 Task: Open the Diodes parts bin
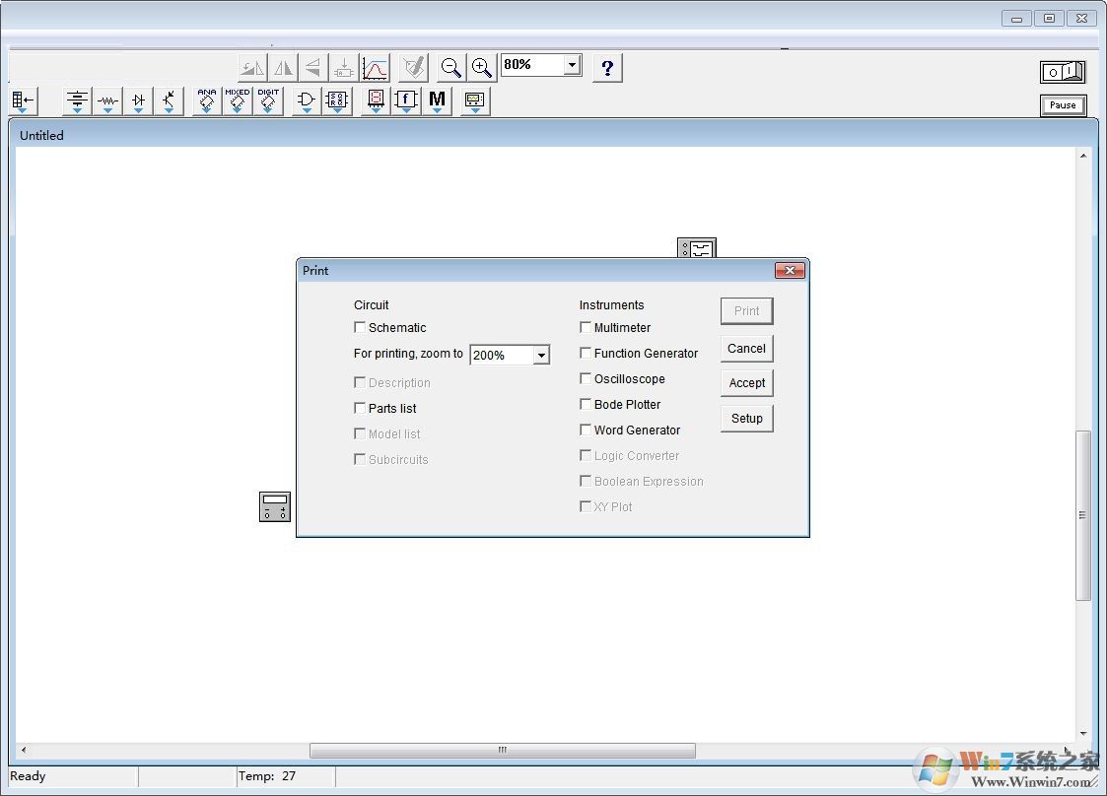pyautogui.click(x=138, y=100)
